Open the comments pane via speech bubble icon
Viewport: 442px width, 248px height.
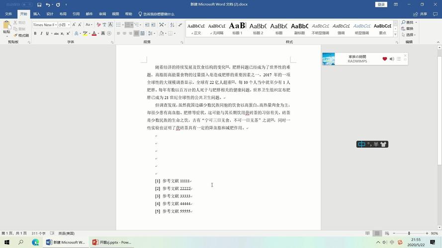(435, 14)
